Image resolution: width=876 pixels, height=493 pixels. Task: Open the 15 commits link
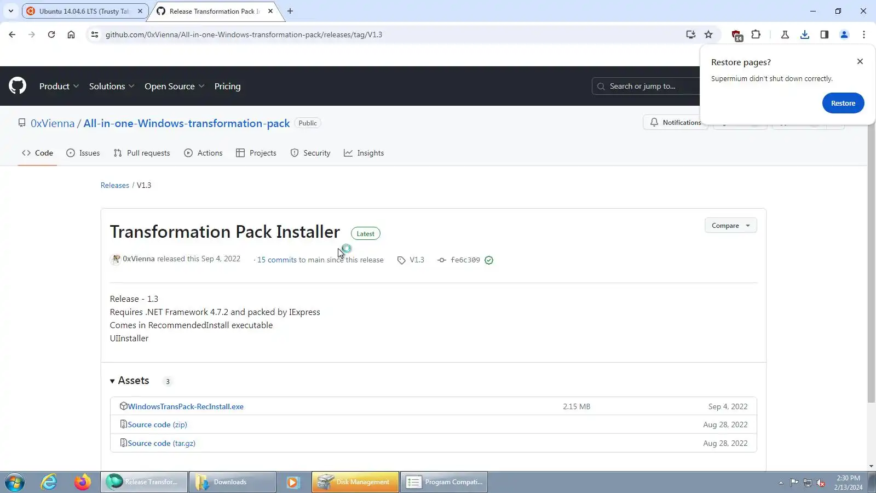click(277, 260)
